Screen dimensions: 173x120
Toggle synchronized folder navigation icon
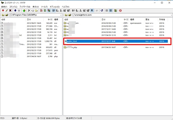[115, 11]
